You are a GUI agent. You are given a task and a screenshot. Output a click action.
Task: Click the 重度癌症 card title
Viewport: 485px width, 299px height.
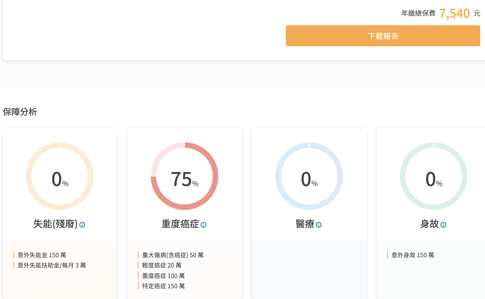[180, 224]
